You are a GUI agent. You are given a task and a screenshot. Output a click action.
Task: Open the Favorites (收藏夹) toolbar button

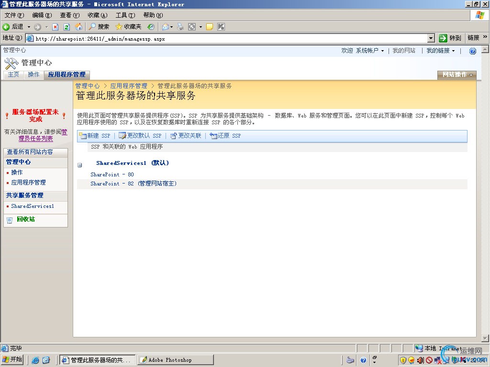click(x=128, y=27)
